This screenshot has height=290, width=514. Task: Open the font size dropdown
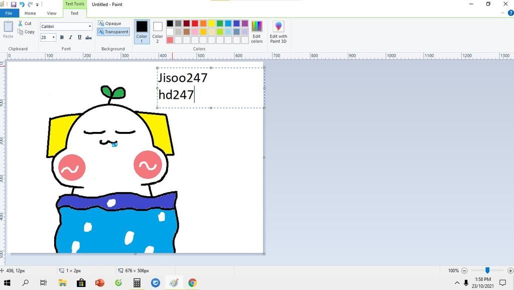[53, 37]
